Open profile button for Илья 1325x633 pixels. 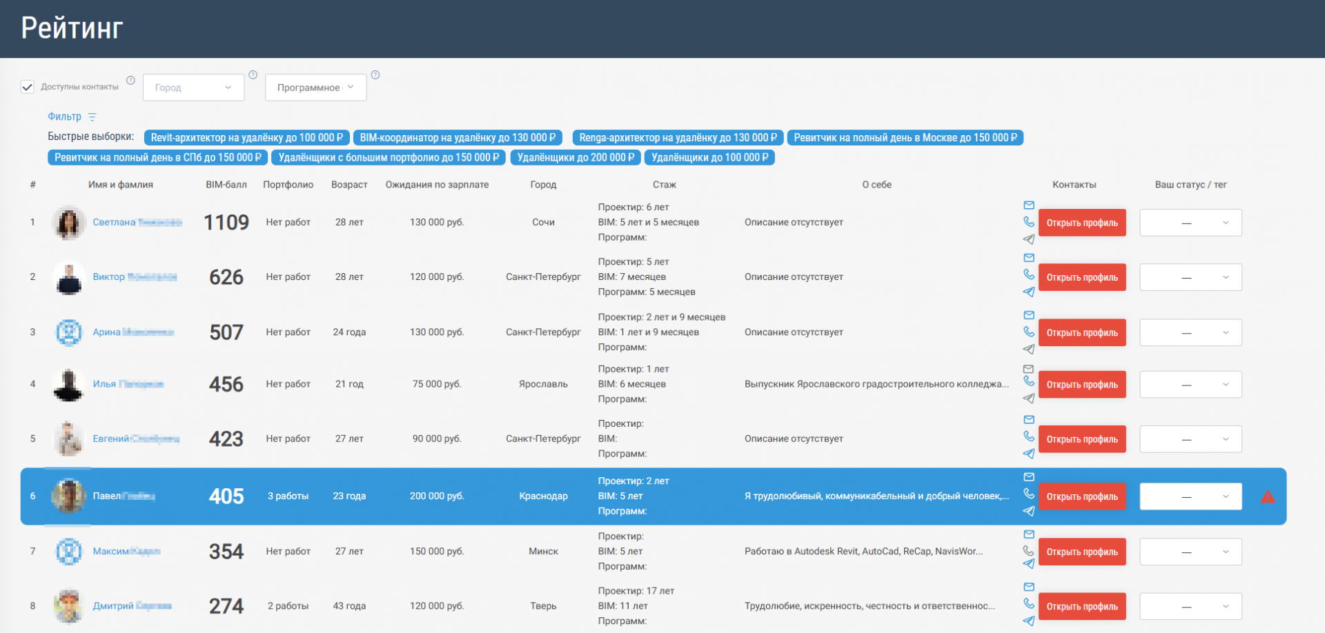click(x=1081, y=385)
